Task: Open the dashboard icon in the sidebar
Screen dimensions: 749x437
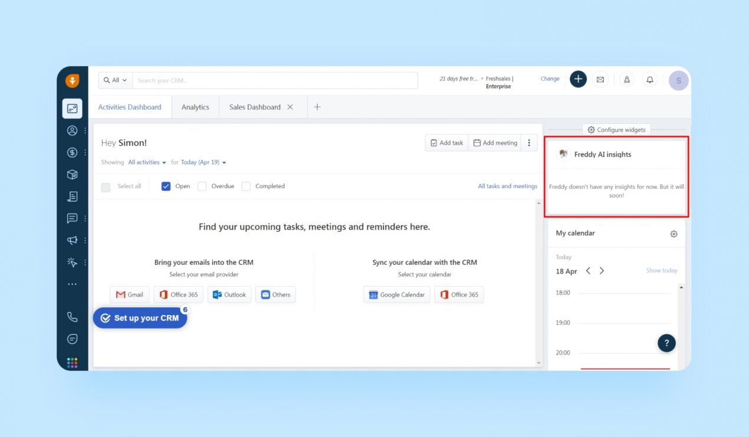Action: (72, 109)
